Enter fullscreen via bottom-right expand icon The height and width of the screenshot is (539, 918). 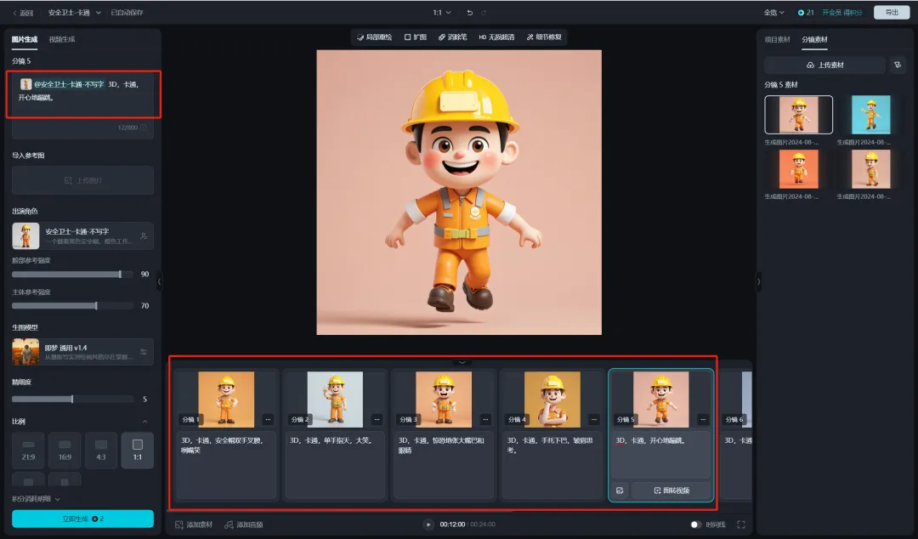(741, 525)
